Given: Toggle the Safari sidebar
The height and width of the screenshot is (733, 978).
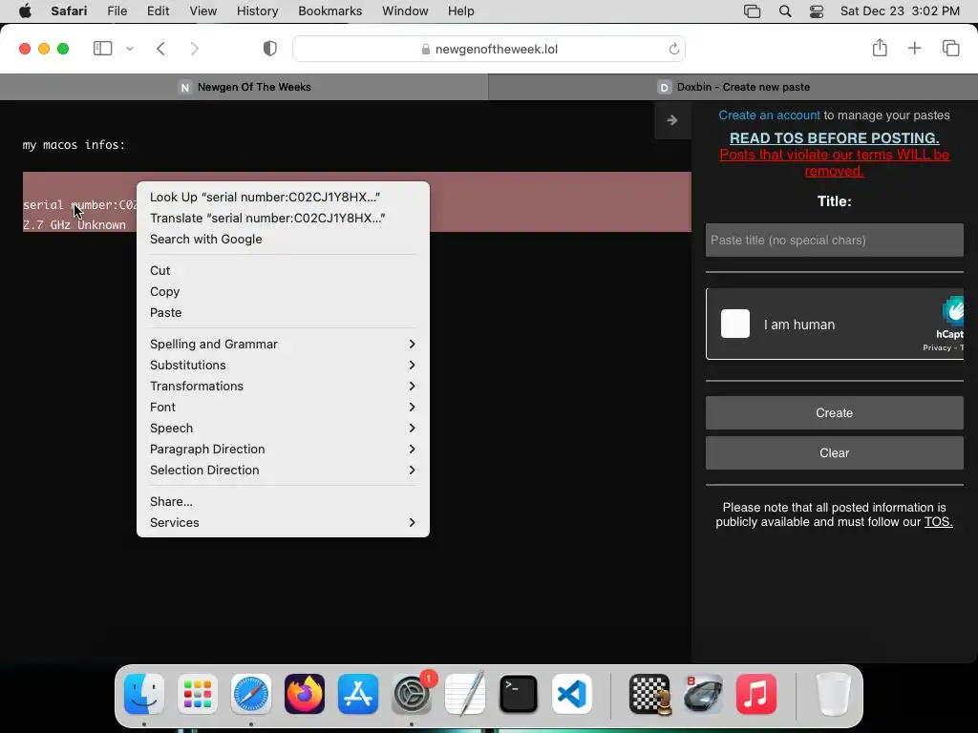Looking at the screenshot, I should tap(102, 48).
